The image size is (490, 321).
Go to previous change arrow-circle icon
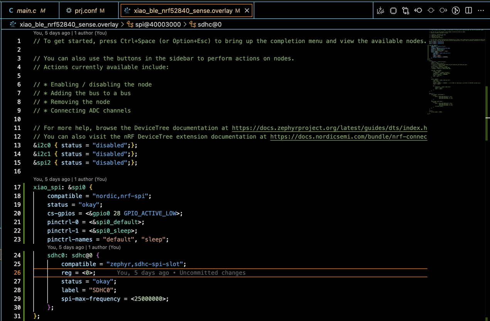point(418,10)
